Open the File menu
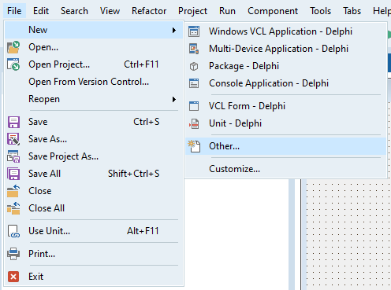This screenshot has width=391, height=290. pyautogui.click(x=14, y=11)
